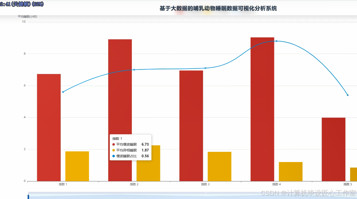
Task: Click the blue line point above 指数 2
Action: 134,70
